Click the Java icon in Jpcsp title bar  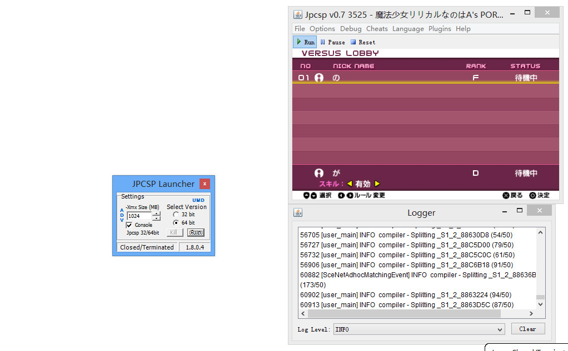click(298, 14)
